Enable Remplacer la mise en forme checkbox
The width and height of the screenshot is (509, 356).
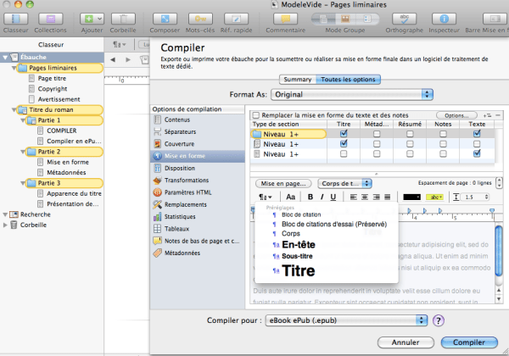(256, 115)
